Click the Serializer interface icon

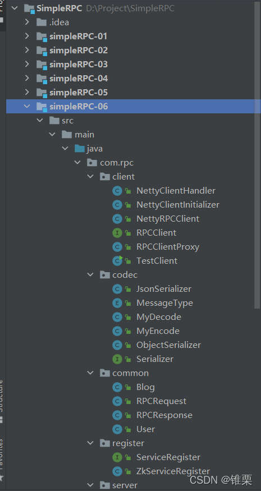[x=117, y=359]
